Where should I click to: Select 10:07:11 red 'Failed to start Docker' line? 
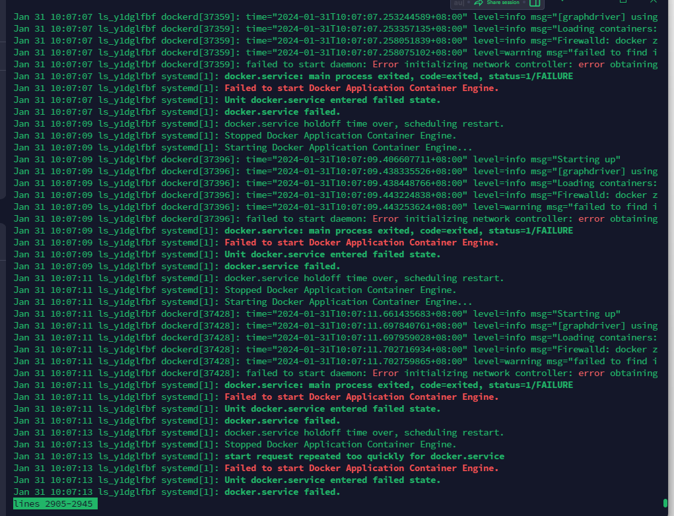362,397
